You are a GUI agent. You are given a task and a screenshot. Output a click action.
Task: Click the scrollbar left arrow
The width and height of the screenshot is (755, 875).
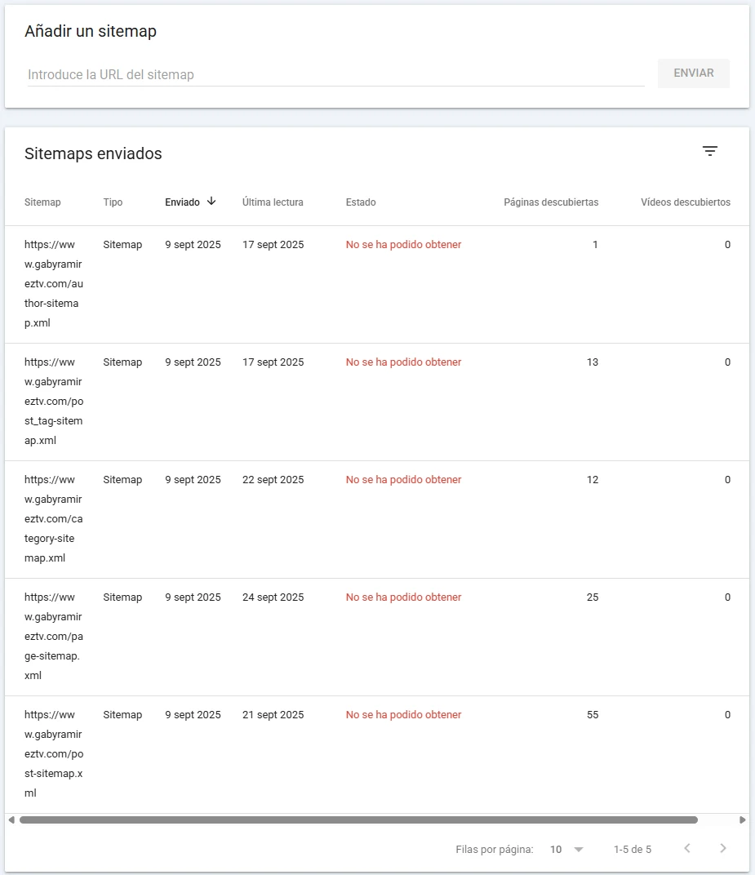tap(11, 819)
